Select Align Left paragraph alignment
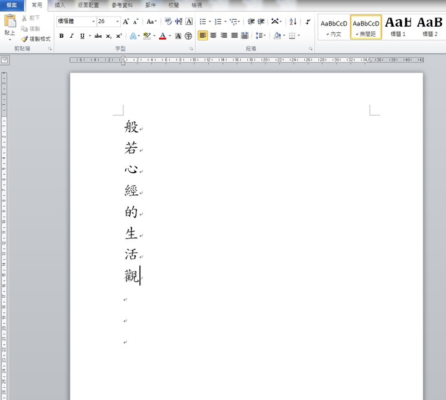 203,35
